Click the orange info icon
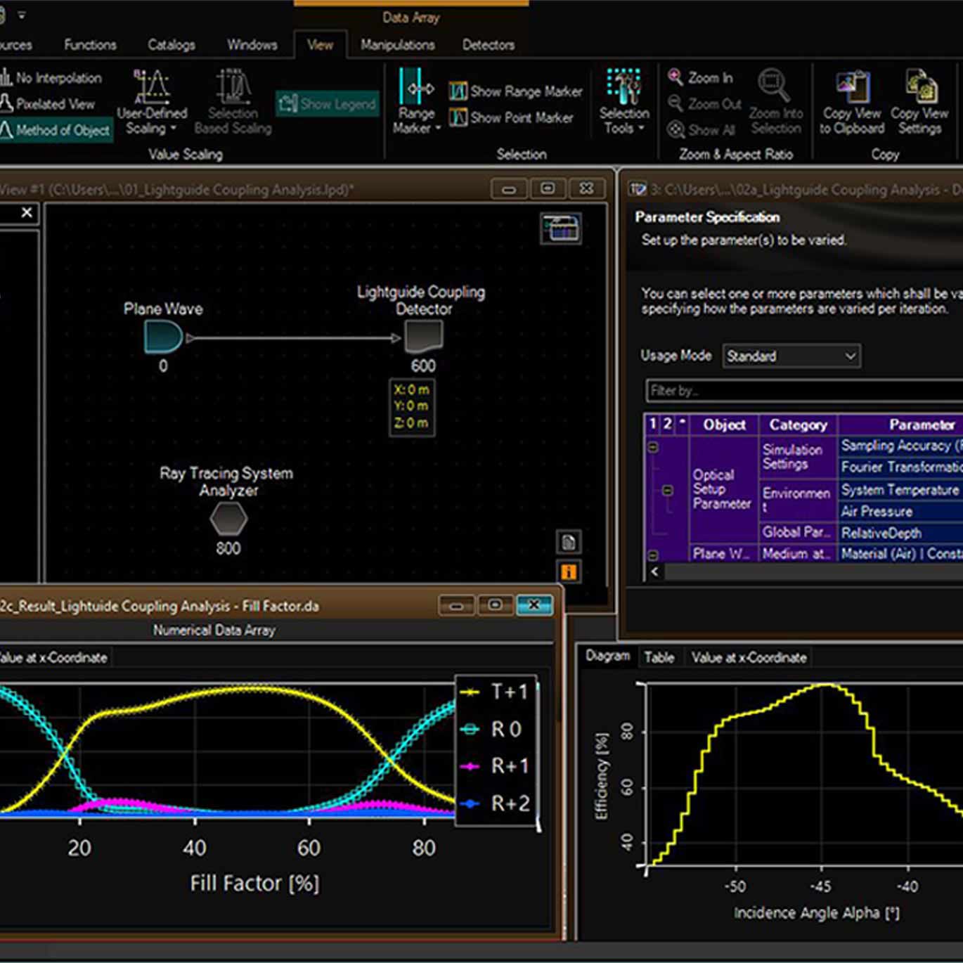Viewport: 963px width, 963px height. tap(568, 571)
